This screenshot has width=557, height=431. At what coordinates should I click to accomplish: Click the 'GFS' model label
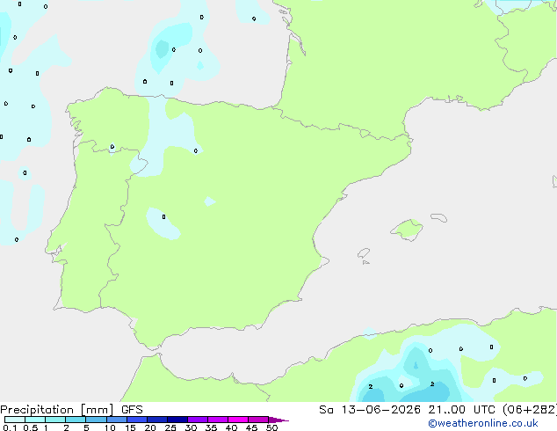coord(132,410)
